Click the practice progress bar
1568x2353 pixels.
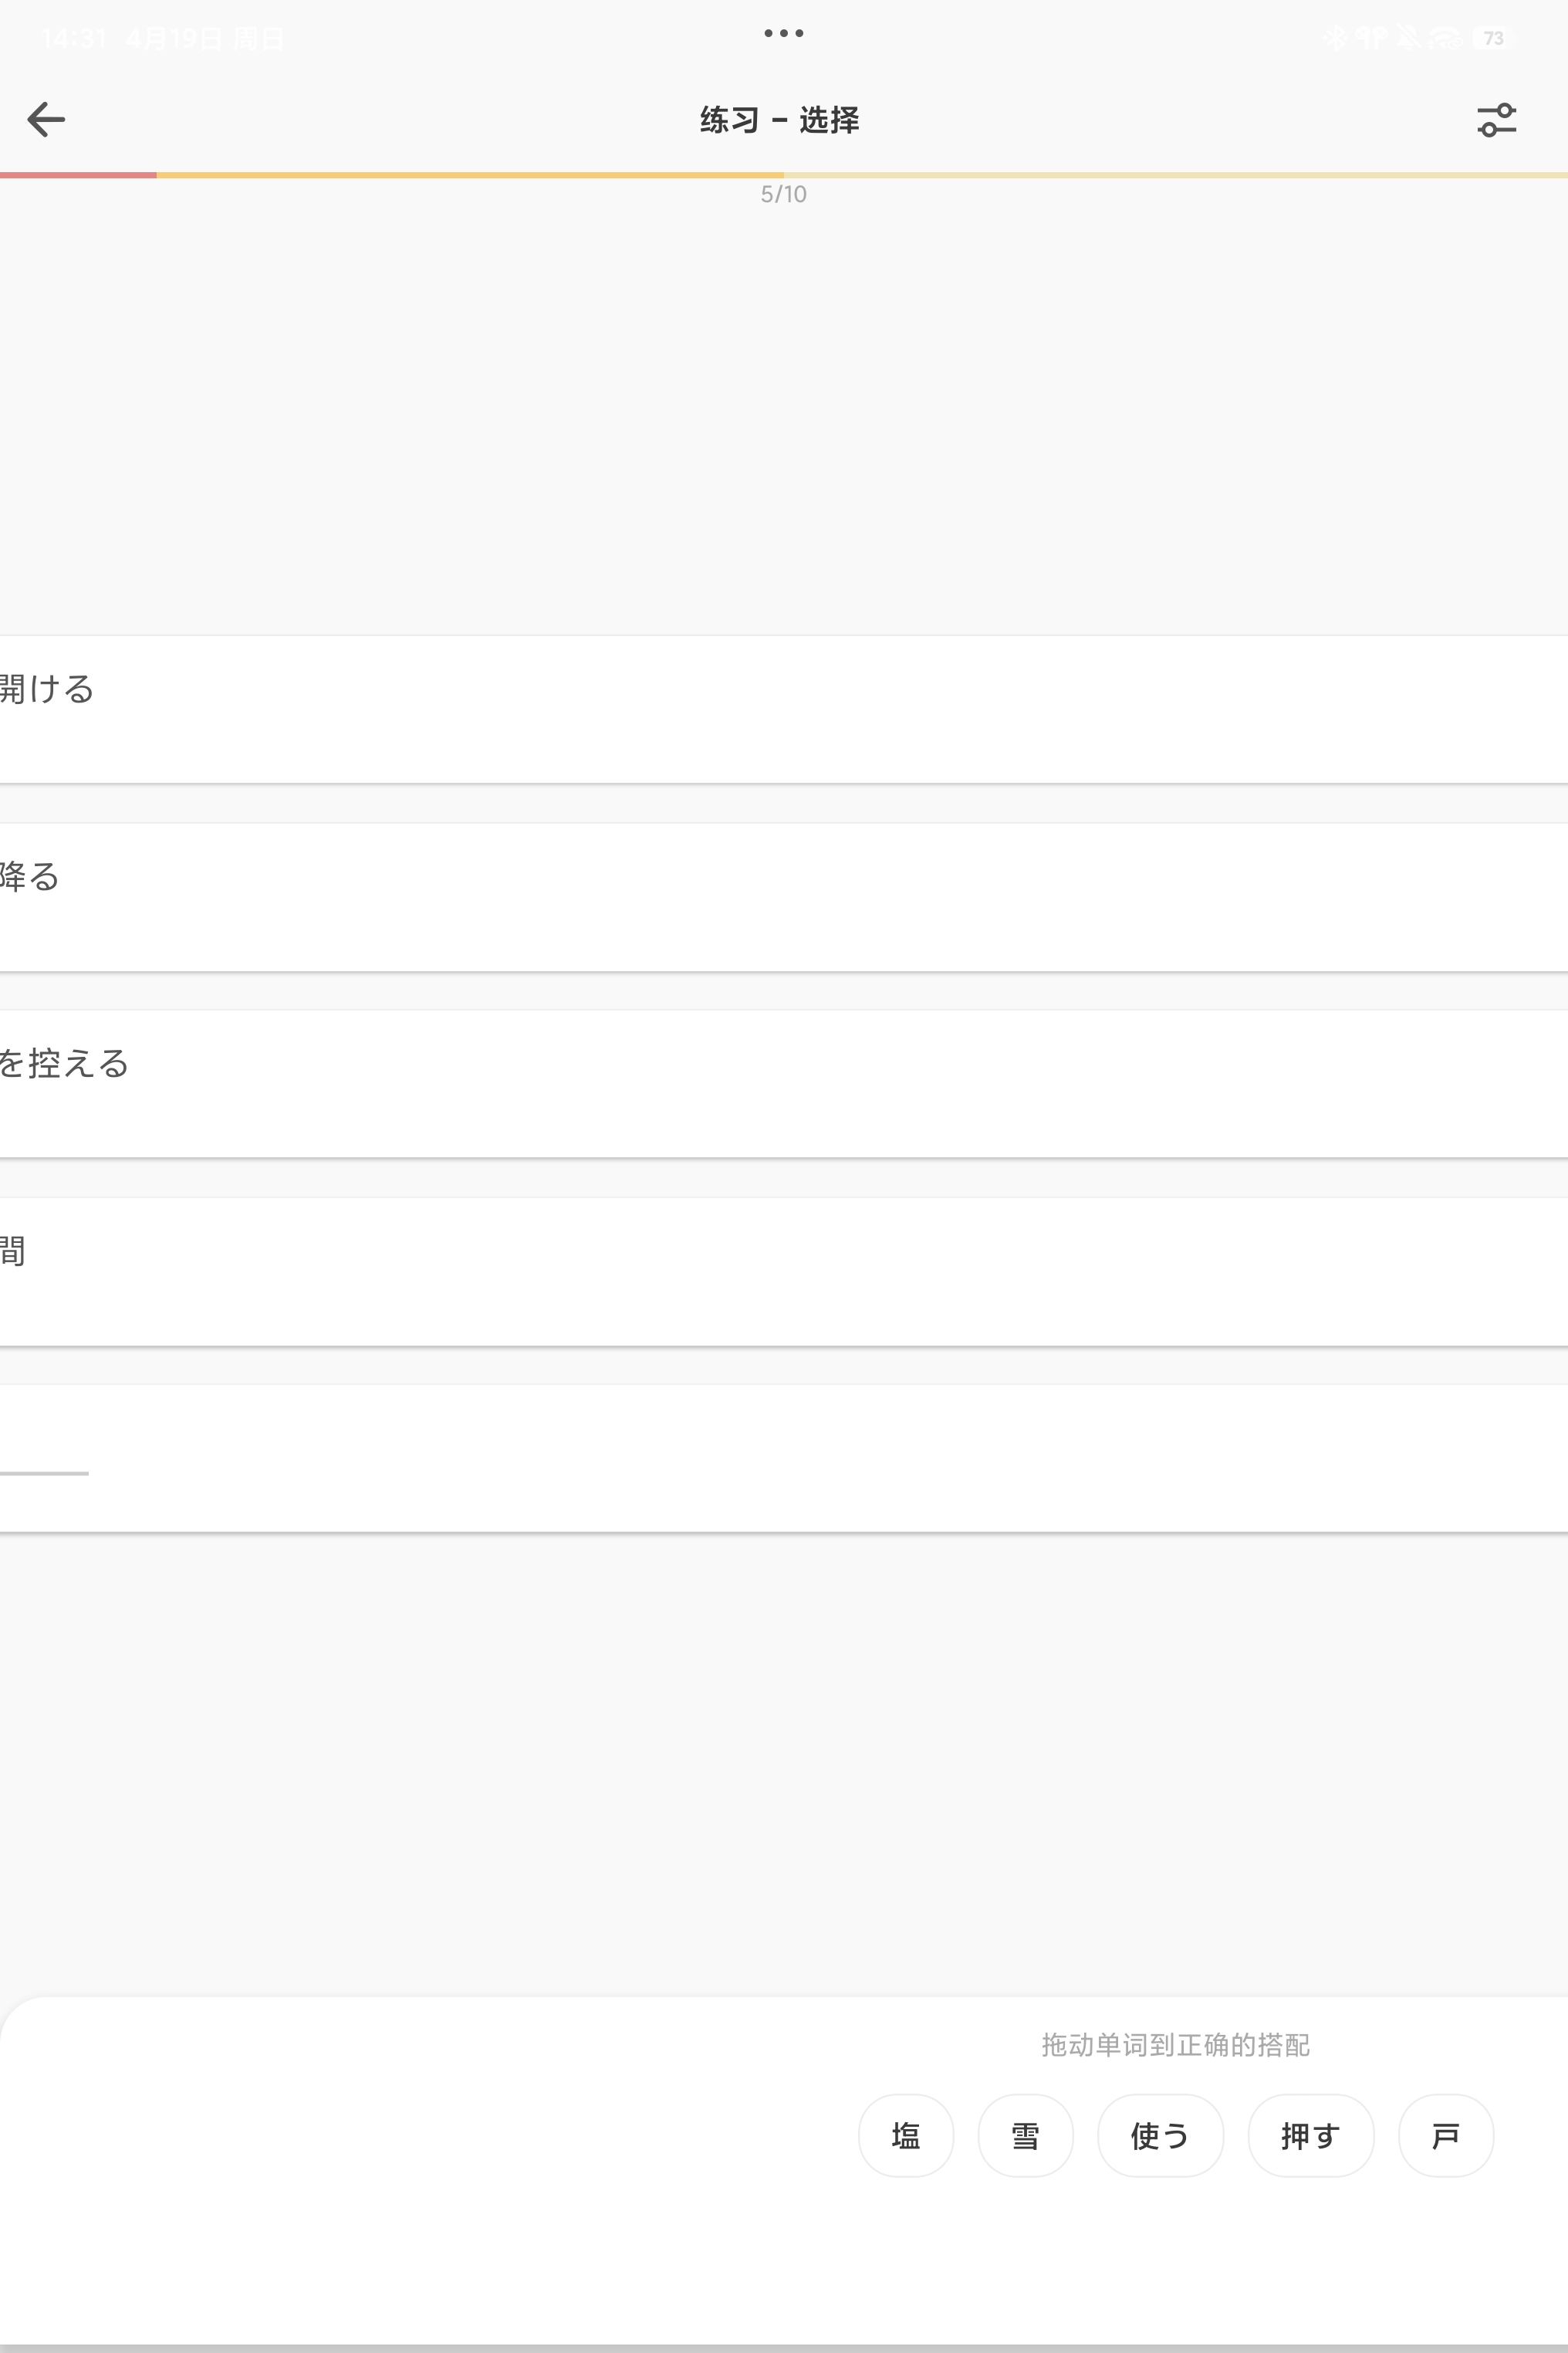784,175
